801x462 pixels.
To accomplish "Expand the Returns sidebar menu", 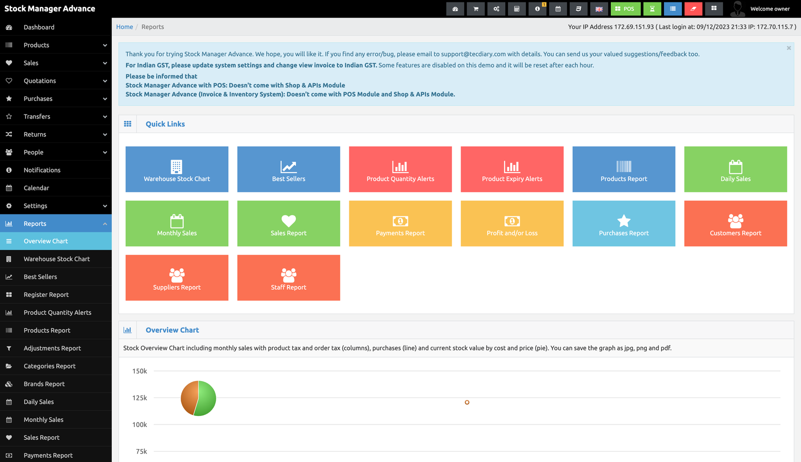I will tap(56, 134).
